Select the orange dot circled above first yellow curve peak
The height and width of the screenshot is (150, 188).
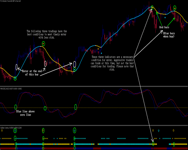coord(43,43)
